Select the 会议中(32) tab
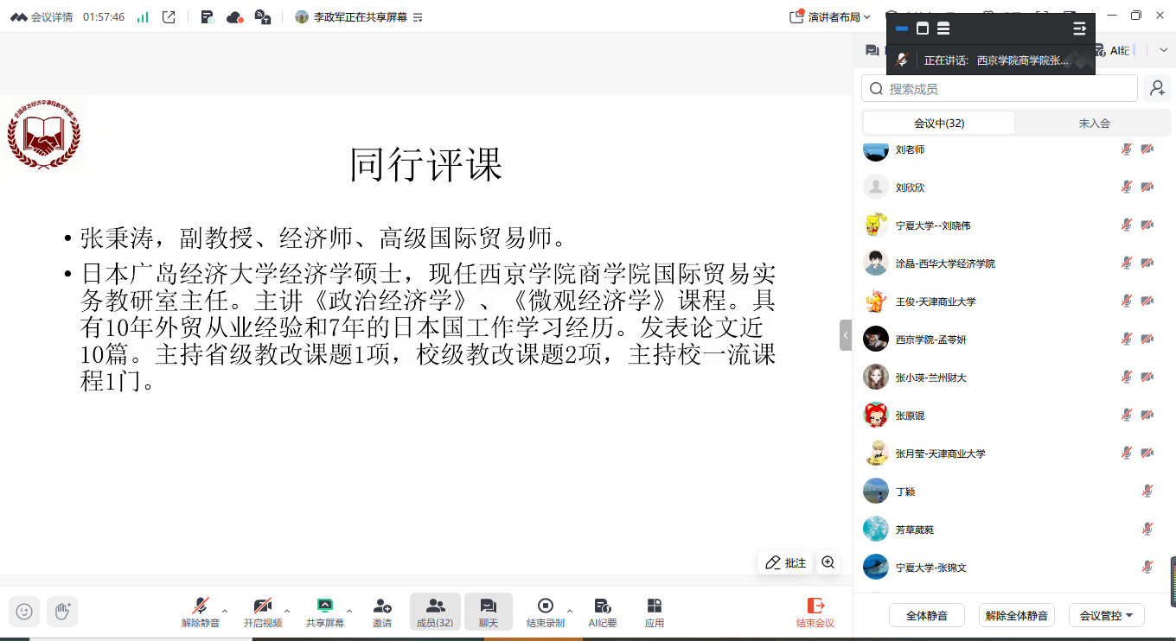 coord(939,123)
